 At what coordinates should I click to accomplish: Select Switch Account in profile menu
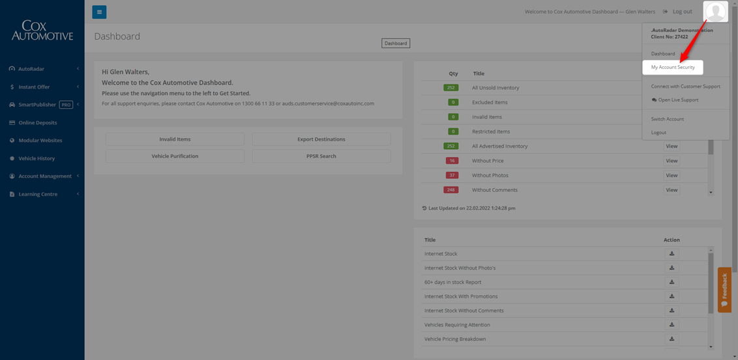point(668,119)
